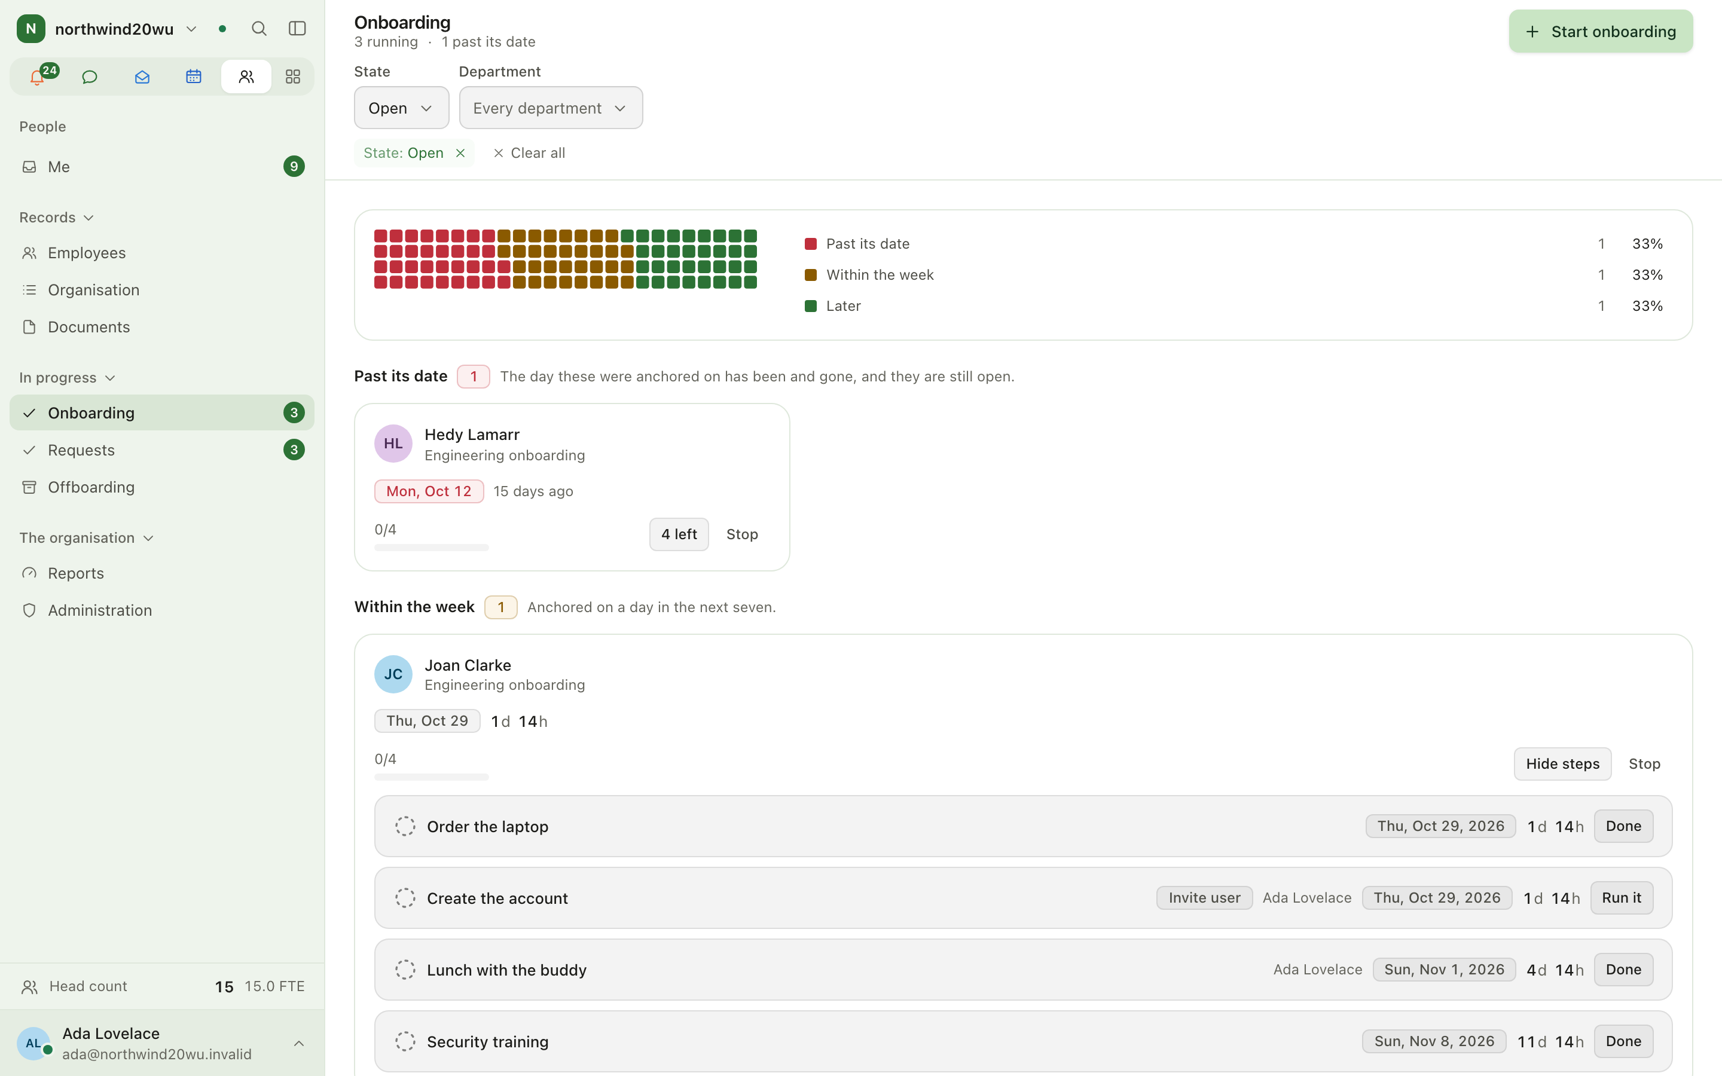Open Me in the sidebar
The width and height of the screenshot is (1722, 1076).
162,167
